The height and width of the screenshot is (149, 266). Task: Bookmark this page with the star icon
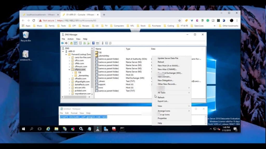[x=179, y=20]
